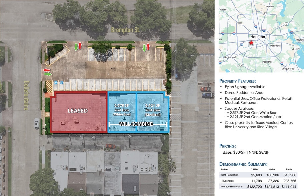Click the leftmost blue handicap parking symbol

pos(56,82)
